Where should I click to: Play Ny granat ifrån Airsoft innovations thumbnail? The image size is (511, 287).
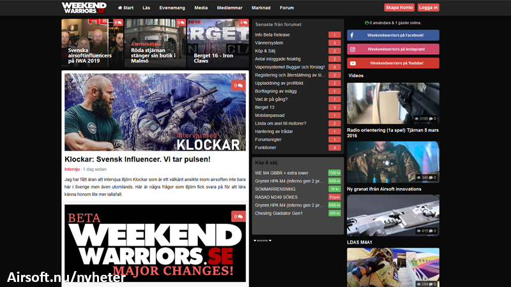coord(393,162)
